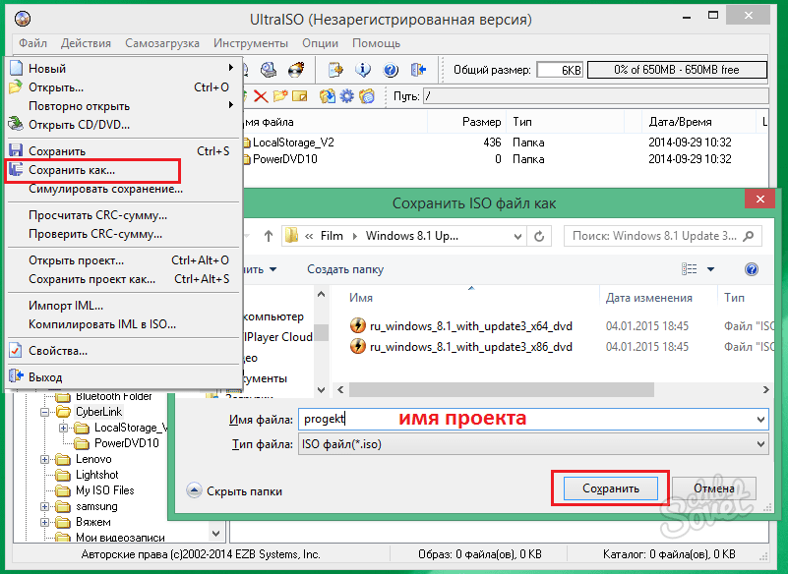Click the mount to virtual drive icon
Image resolution: width=788 pixels, height=574 pixels.
coord(269,70)
